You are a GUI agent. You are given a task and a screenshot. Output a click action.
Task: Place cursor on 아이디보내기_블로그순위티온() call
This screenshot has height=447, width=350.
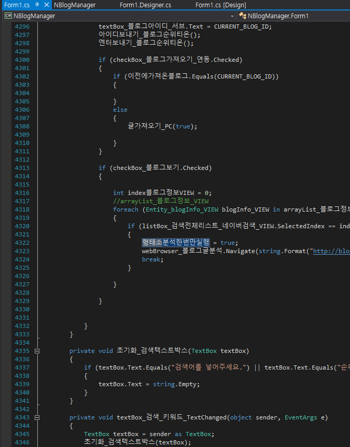tap(149, 35)
